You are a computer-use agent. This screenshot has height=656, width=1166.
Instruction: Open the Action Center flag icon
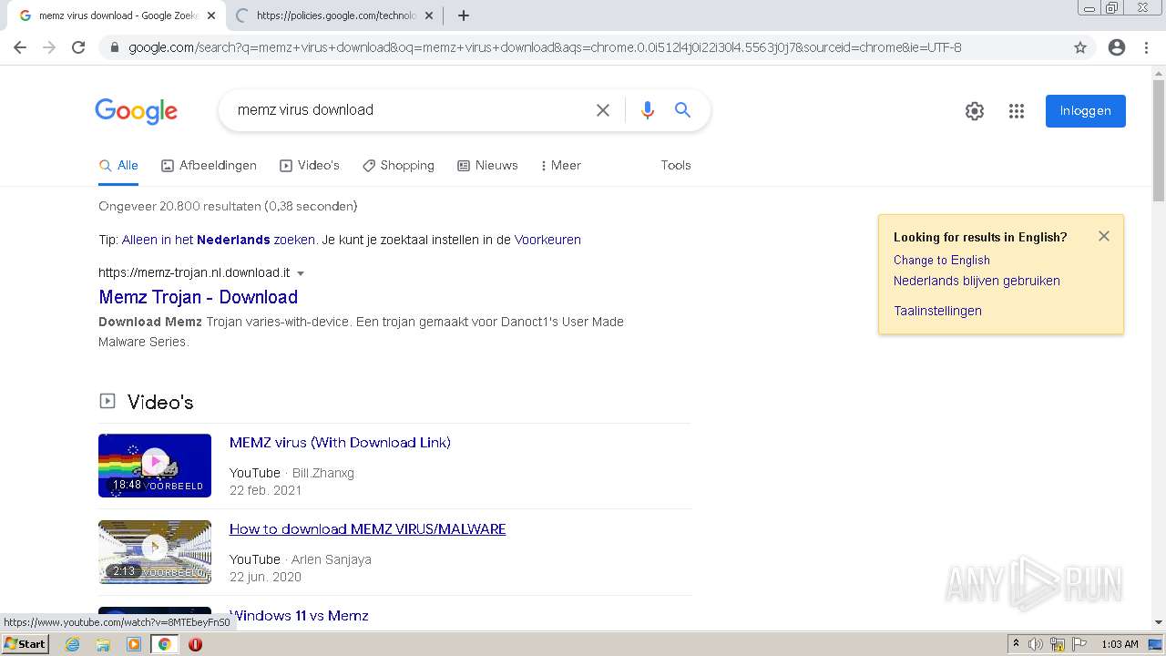[1079, 644]
